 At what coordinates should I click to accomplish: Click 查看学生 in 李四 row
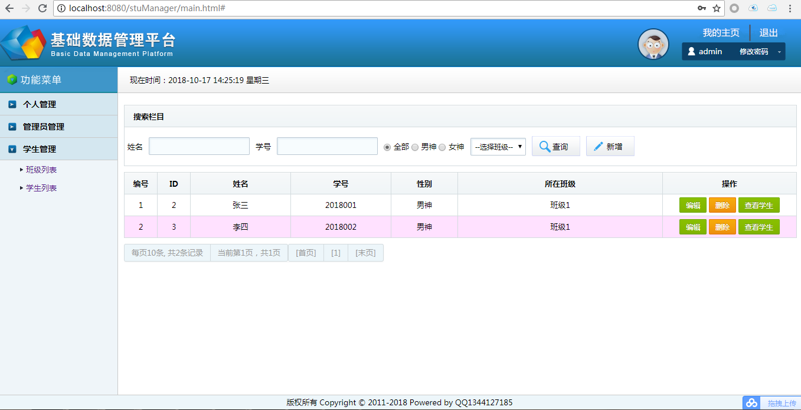click(759, 227)
